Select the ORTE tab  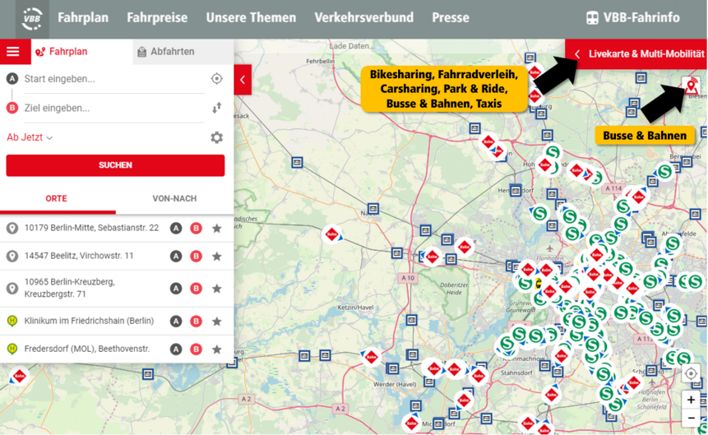57,199
